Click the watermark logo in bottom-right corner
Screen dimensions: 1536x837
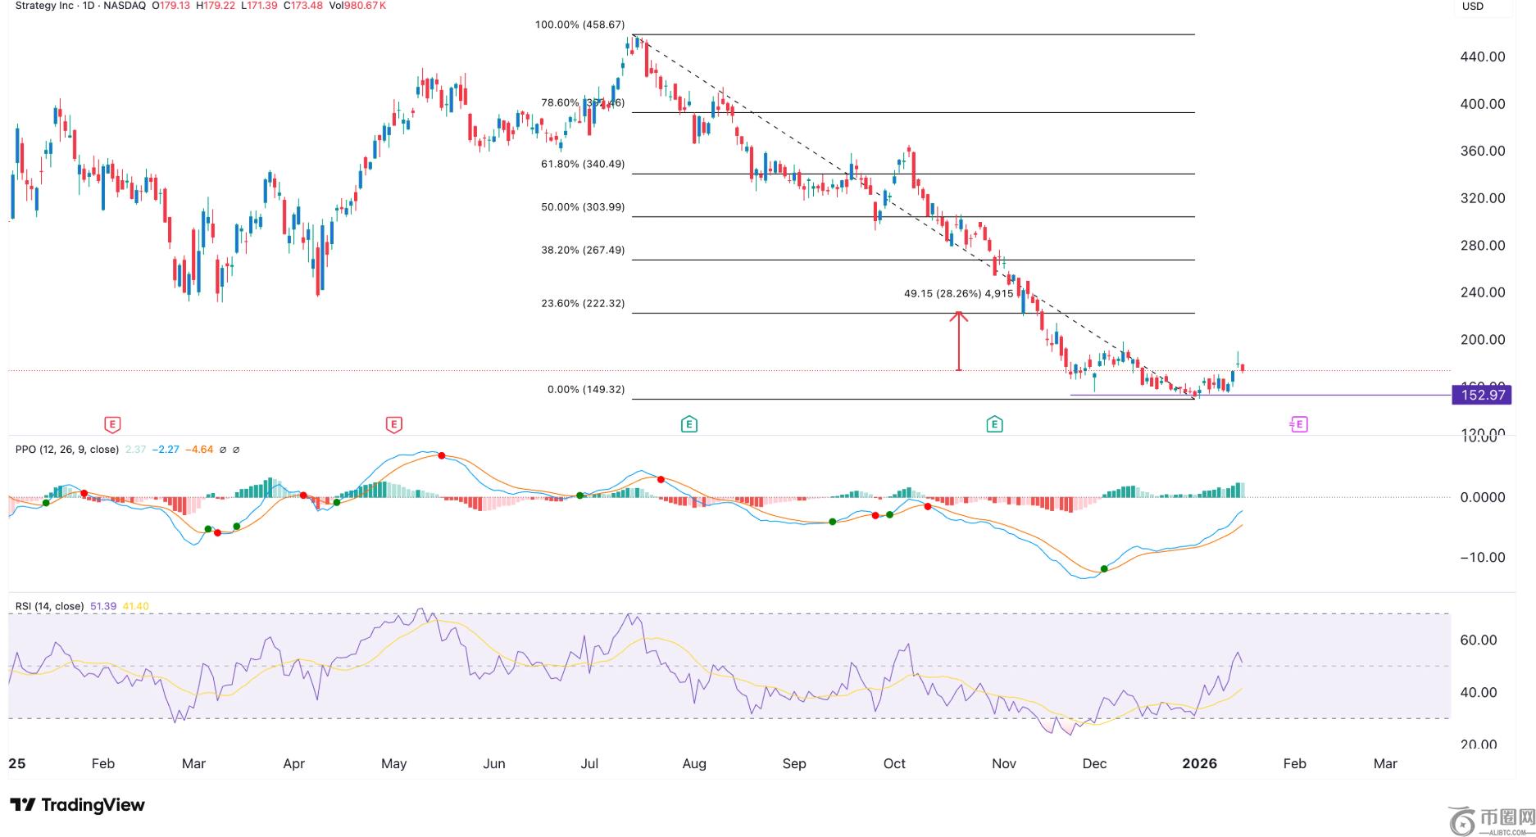(x=1491, y=820)
